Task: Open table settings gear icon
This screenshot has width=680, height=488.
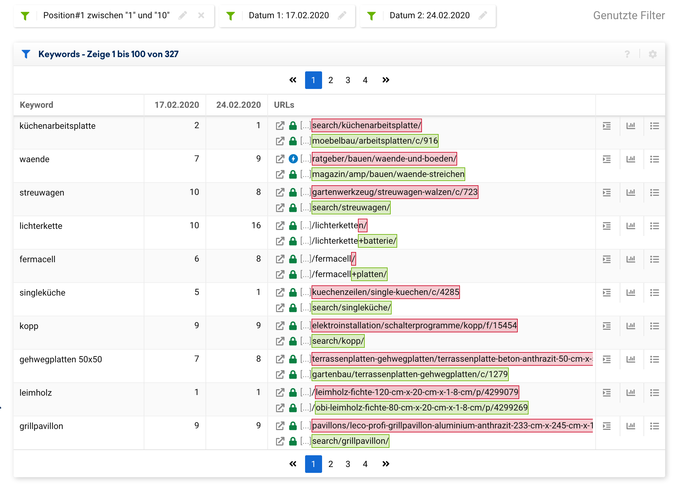Action: point(652,54)
